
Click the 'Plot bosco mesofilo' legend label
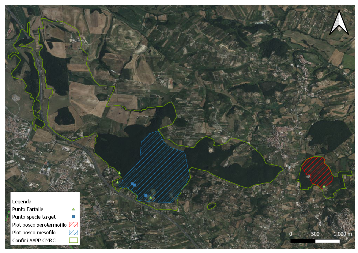pos(34,232)
